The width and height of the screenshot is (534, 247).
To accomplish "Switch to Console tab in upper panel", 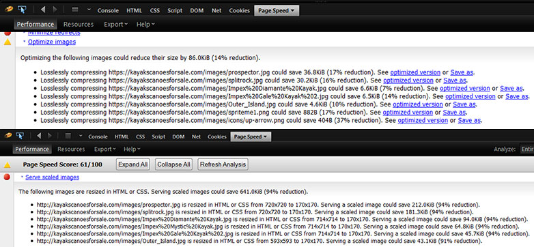I will tap(108, 10).
